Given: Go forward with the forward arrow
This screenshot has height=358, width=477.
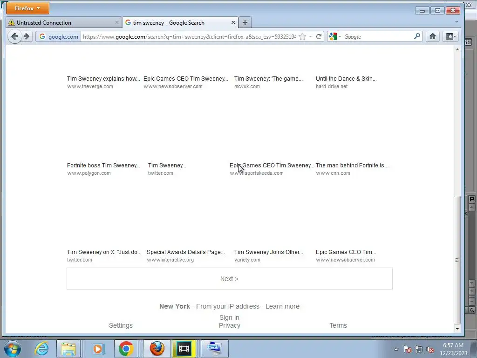Looking at the screenshot, I should point(27,37).
